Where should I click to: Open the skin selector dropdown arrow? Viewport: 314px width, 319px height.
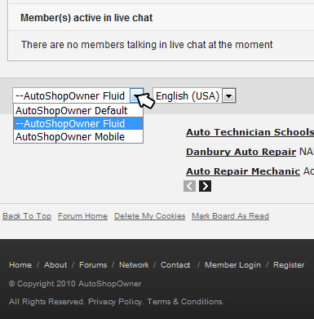[x=137, y=95]
